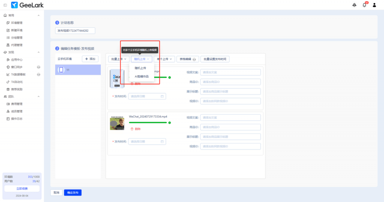Click the 确定发布 button
This screenshot has height=202, width=384.
(73, 193)
